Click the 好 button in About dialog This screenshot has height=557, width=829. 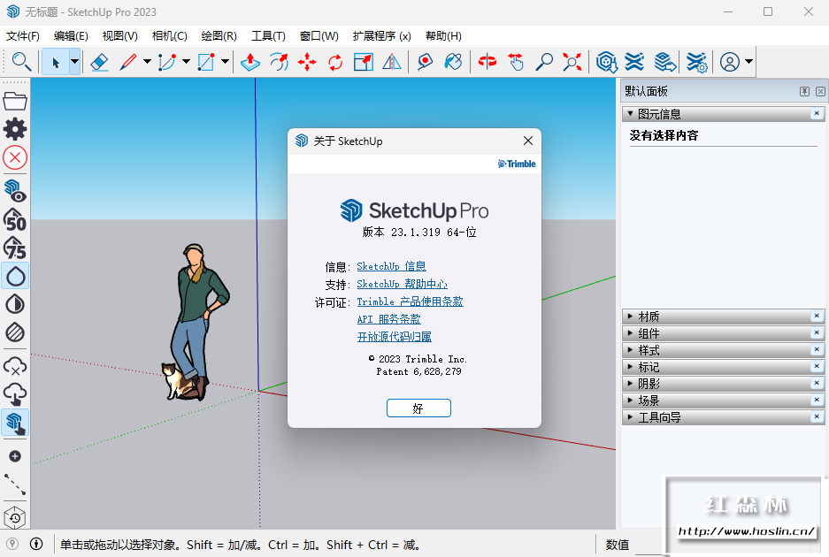(418, 408)
